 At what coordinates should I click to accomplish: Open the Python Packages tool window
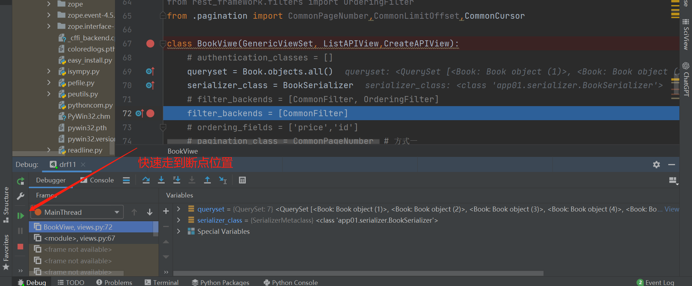[221, 282]
